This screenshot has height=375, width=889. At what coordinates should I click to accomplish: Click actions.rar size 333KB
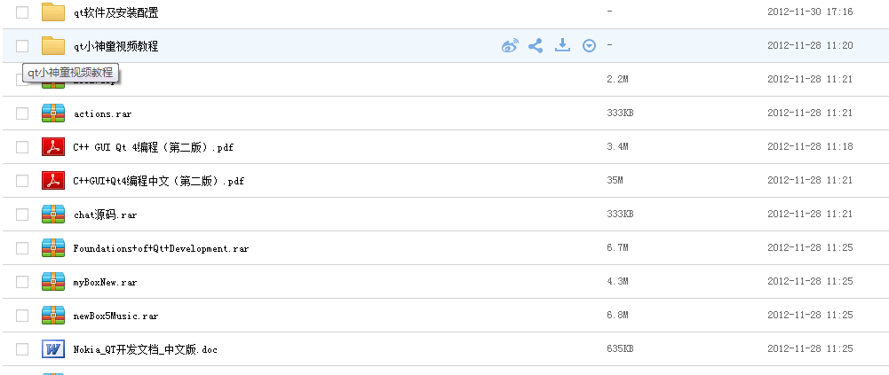coord(620,113)
